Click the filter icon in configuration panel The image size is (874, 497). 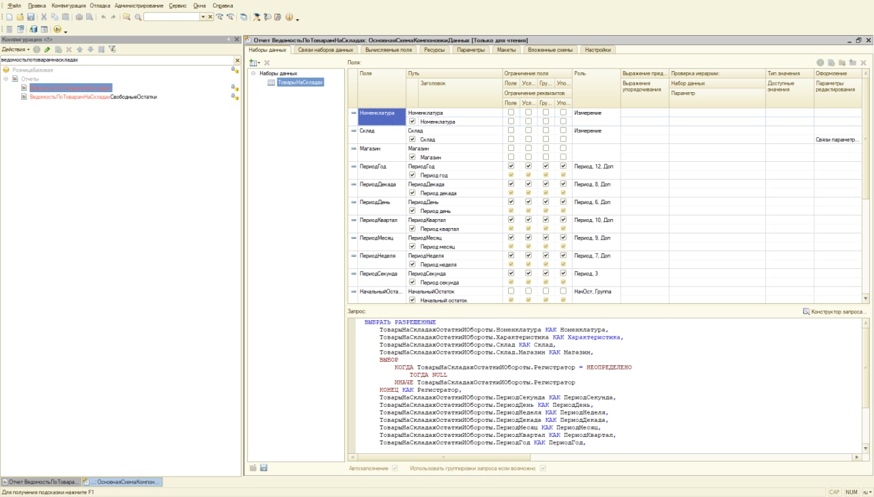112,49
